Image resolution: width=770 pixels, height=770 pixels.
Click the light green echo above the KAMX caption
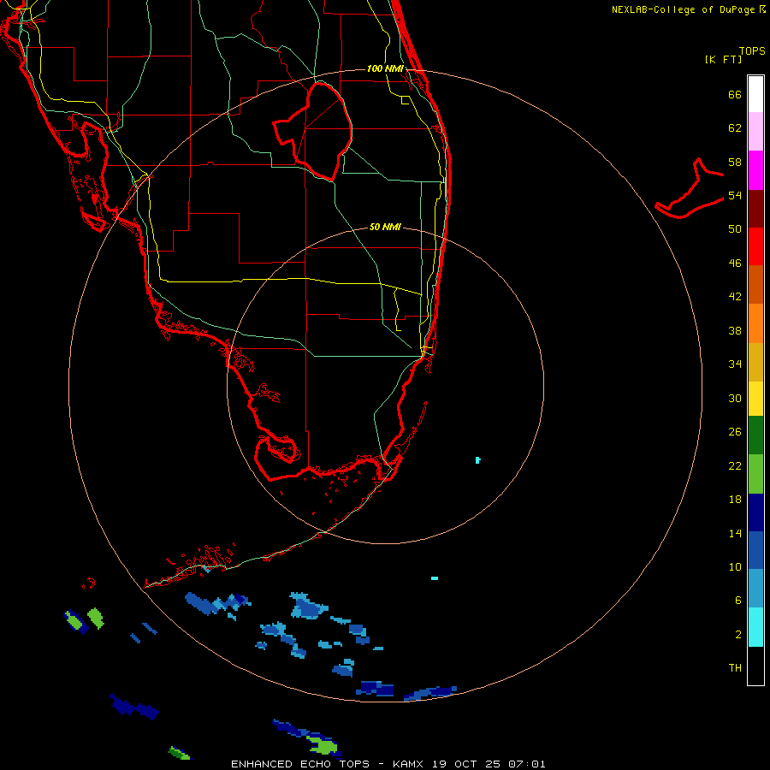[x=323, y=745]
